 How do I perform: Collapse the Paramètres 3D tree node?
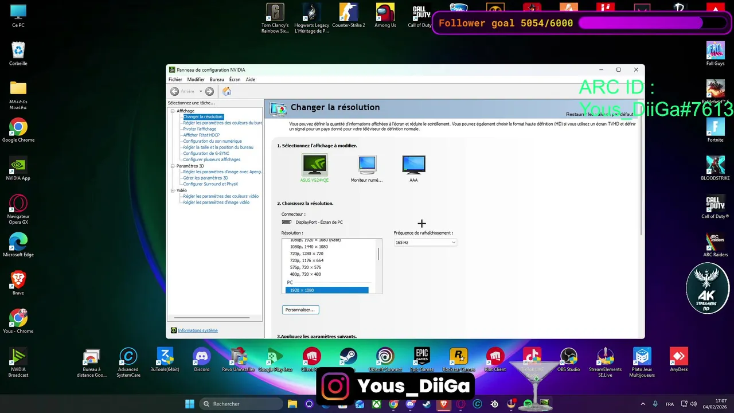tap(173, 166)
